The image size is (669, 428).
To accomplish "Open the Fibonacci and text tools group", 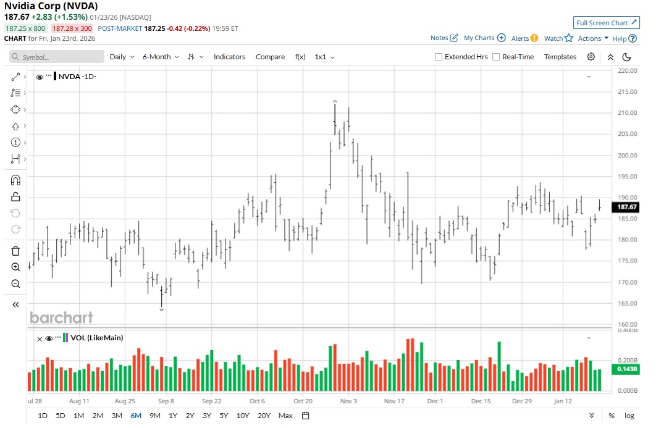I will pyautogui.click(x=15, y=93).
